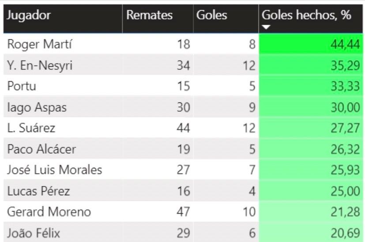Image resolution: width=365 pixels, height=242 pixels.
Task: Select the Roger Martí row name
Action: coord(40,45)
